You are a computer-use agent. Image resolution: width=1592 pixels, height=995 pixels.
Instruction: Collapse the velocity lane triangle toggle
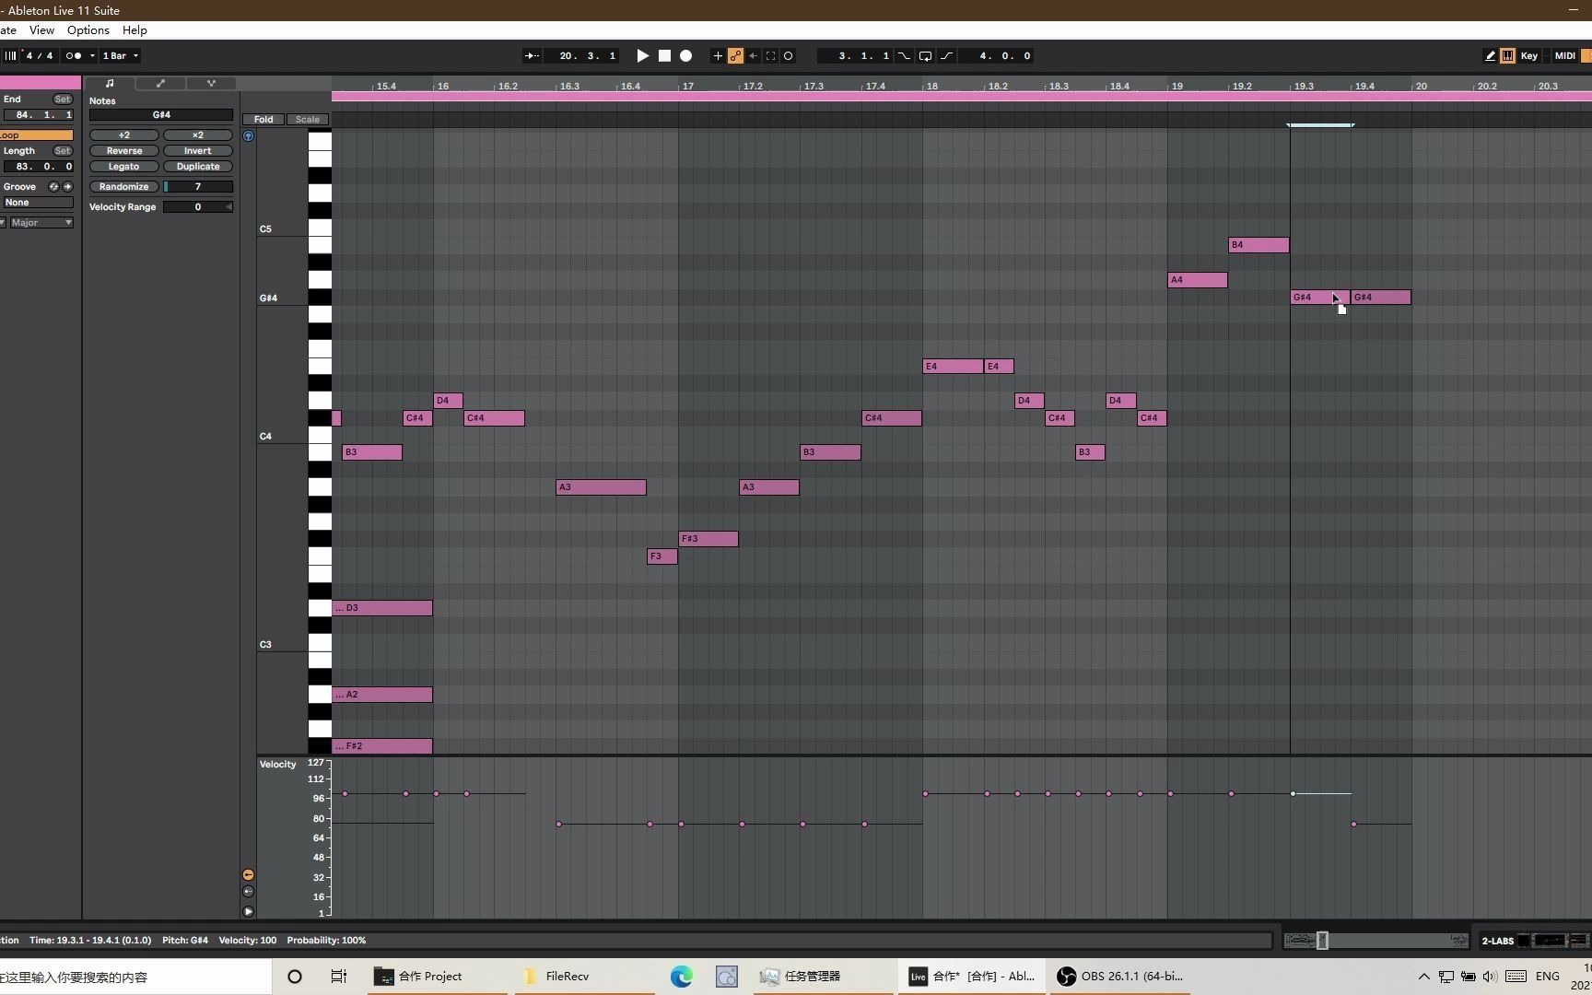coord(248,912)
